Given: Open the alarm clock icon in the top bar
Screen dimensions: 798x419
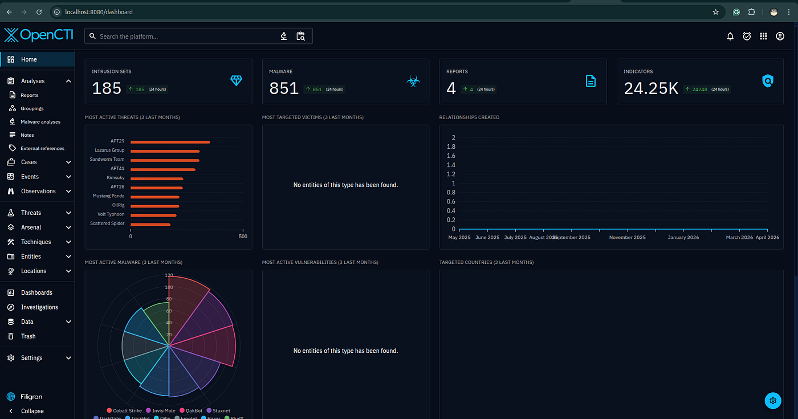Looking at the screenshot, I should 747,36.
